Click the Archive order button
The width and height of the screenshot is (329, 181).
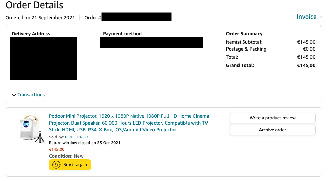pyautogui.click(x=272, y=130)
